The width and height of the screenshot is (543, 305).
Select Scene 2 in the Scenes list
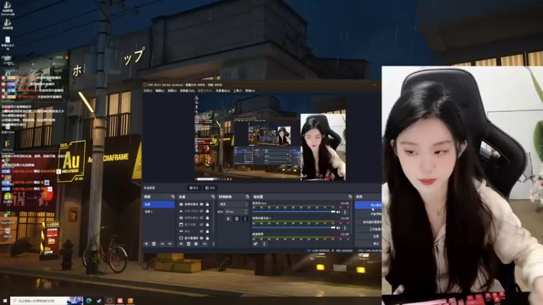(159, 211)
